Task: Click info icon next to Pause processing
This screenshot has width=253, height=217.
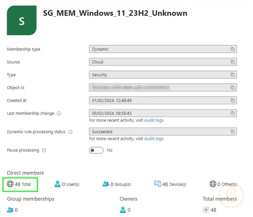Action: pyautogui.click(x=44, y=150)
